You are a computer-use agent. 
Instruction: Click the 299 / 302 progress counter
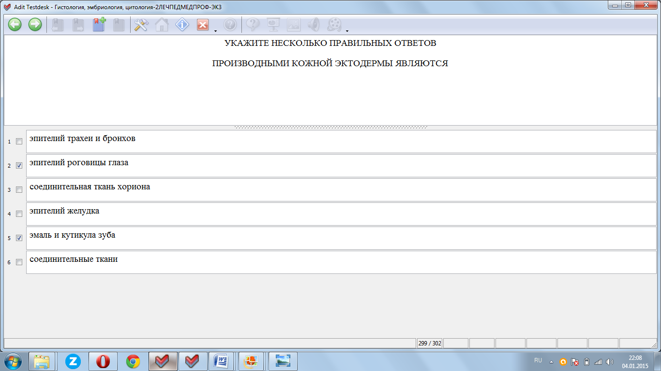[430, 343]
